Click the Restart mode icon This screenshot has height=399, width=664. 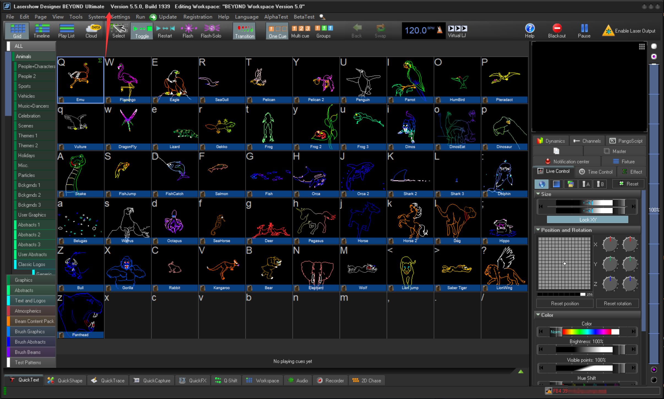point(165,31)
